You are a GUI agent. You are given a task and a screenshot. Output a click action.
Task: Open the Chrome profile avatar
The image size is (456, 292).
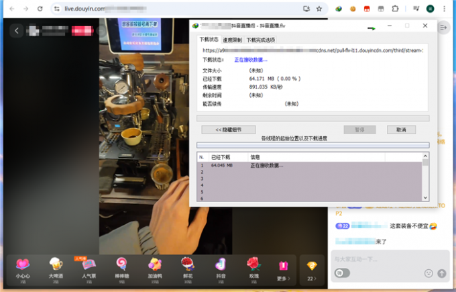pos(430,9)
